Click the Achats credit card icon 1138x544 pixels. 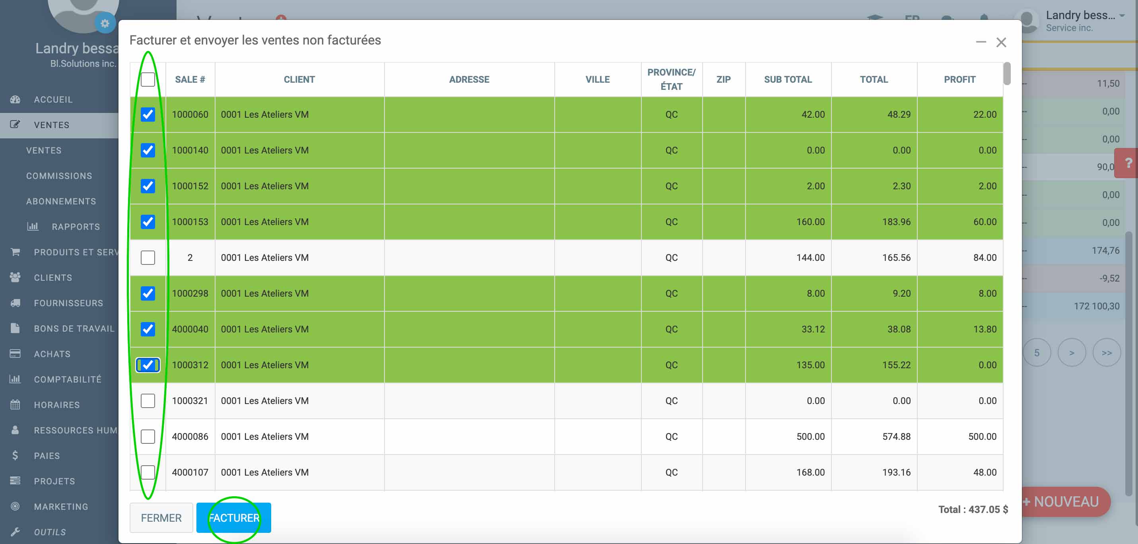[x=15, y=354]
